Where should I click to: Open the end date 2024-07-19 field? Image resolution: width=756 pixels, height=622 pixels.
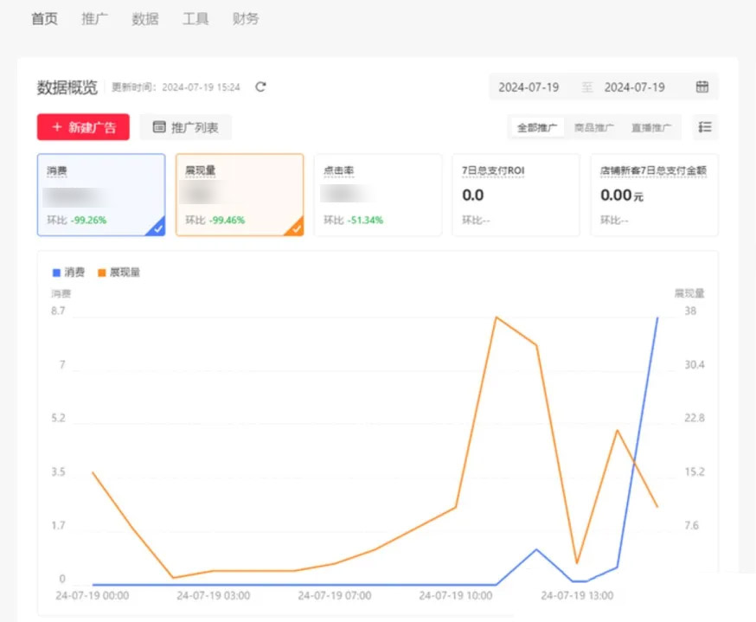(635, 87)
